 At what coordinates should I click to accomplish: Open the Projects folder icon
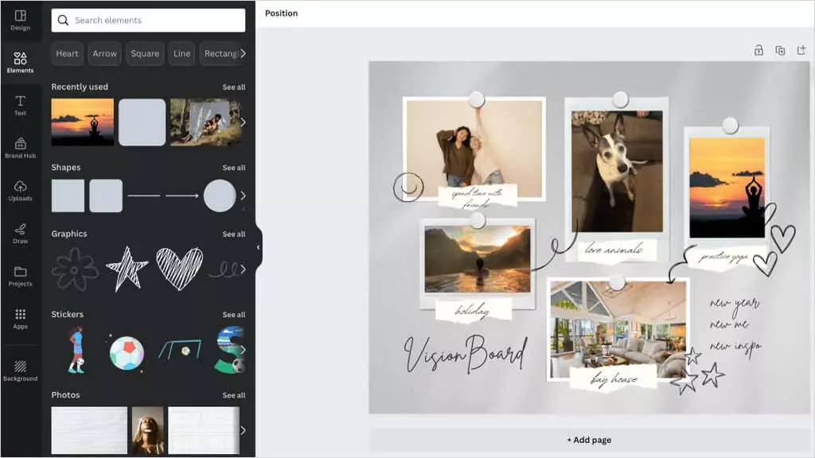tap(20, 276)
